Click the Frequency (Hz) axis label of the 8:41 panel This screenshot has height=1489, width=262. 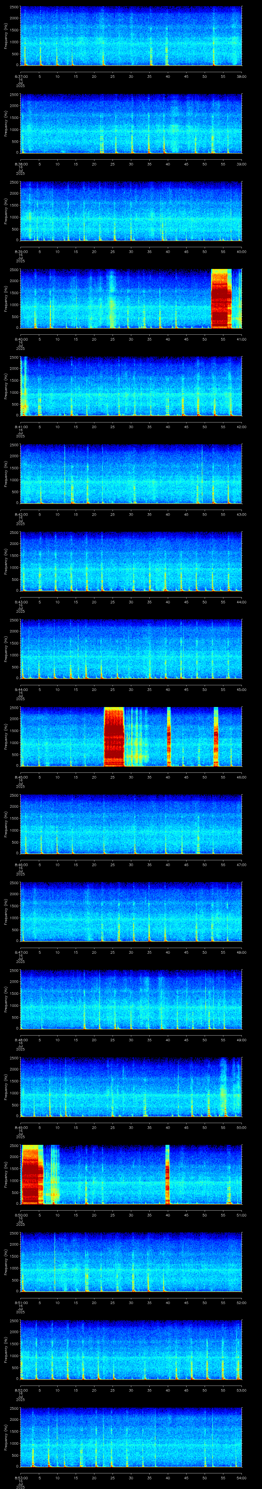pyautogui.click(x=6, y=386)
